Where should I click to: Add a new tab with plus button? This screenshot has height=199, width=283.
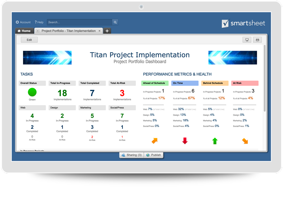pos(107,31)
